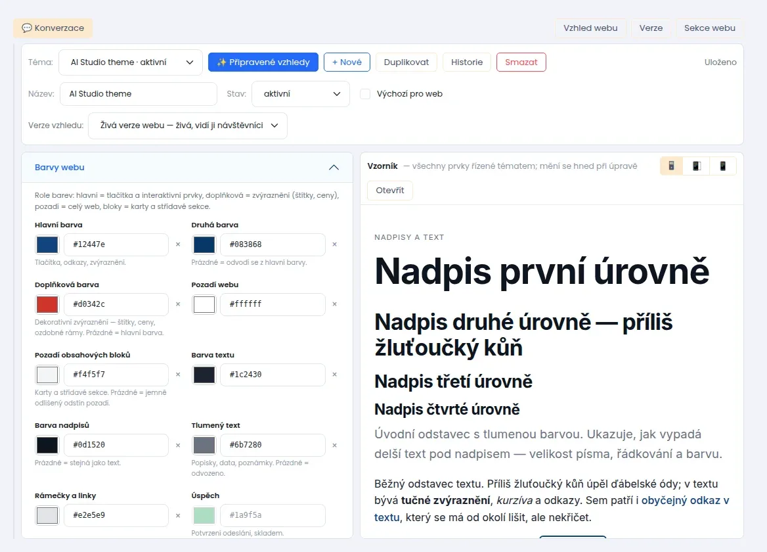The width and height of the screenshot is (767, 552).
Task: Clear the Pozadí webu value with its × icon
Action: 335,304
